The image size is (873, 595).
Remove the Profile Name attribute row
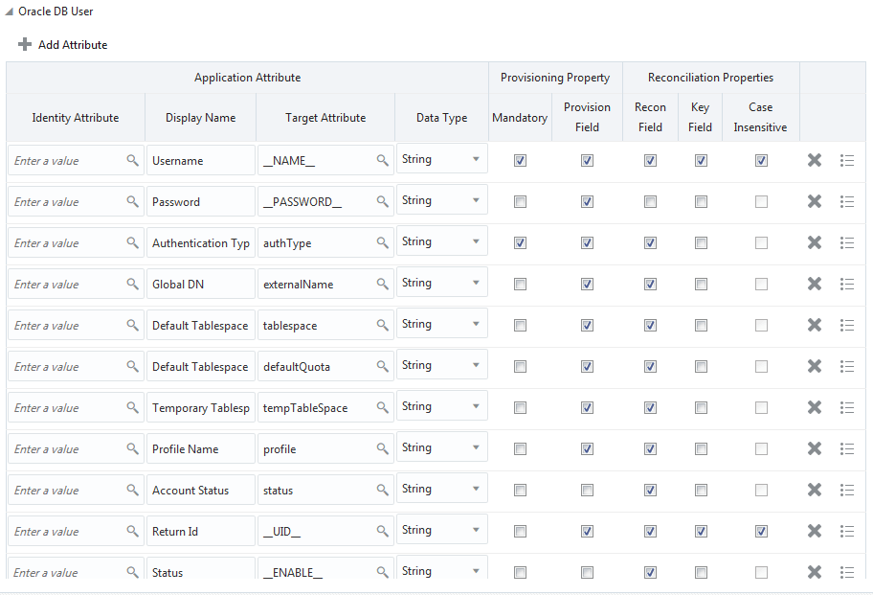[x=815, y=449]
